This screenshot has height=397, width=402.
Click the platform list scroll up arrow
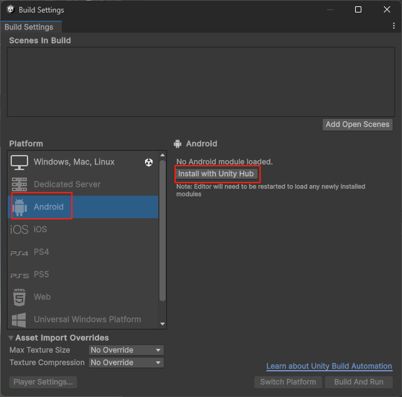[x=163, y=155]
